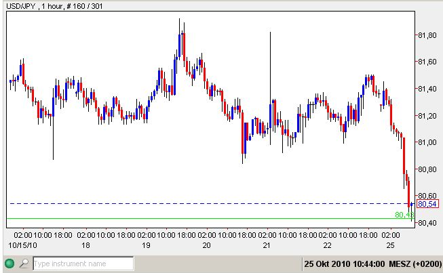Click the date label 19 on axis
The image size is (443, 273).
(146, 245)
